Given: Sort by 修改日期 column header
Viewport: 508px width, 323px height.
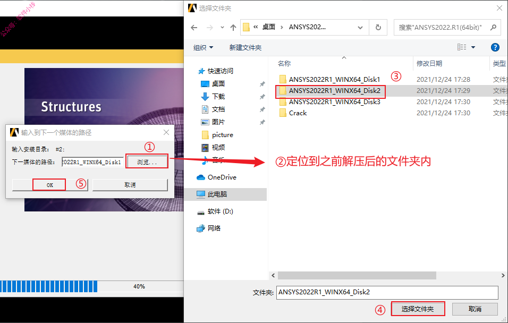Looking at the screenshot, I should [429, 64].
